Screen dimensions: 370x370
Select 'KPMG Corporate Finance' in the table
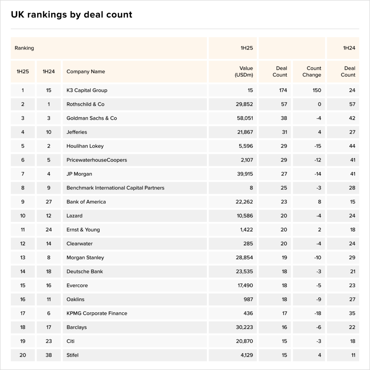click(x=97, y=313)
